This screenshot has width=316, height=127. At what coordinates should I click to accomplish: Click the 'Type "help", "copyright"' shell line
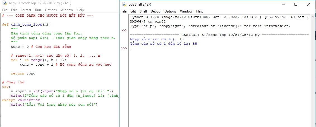[210, 26]
